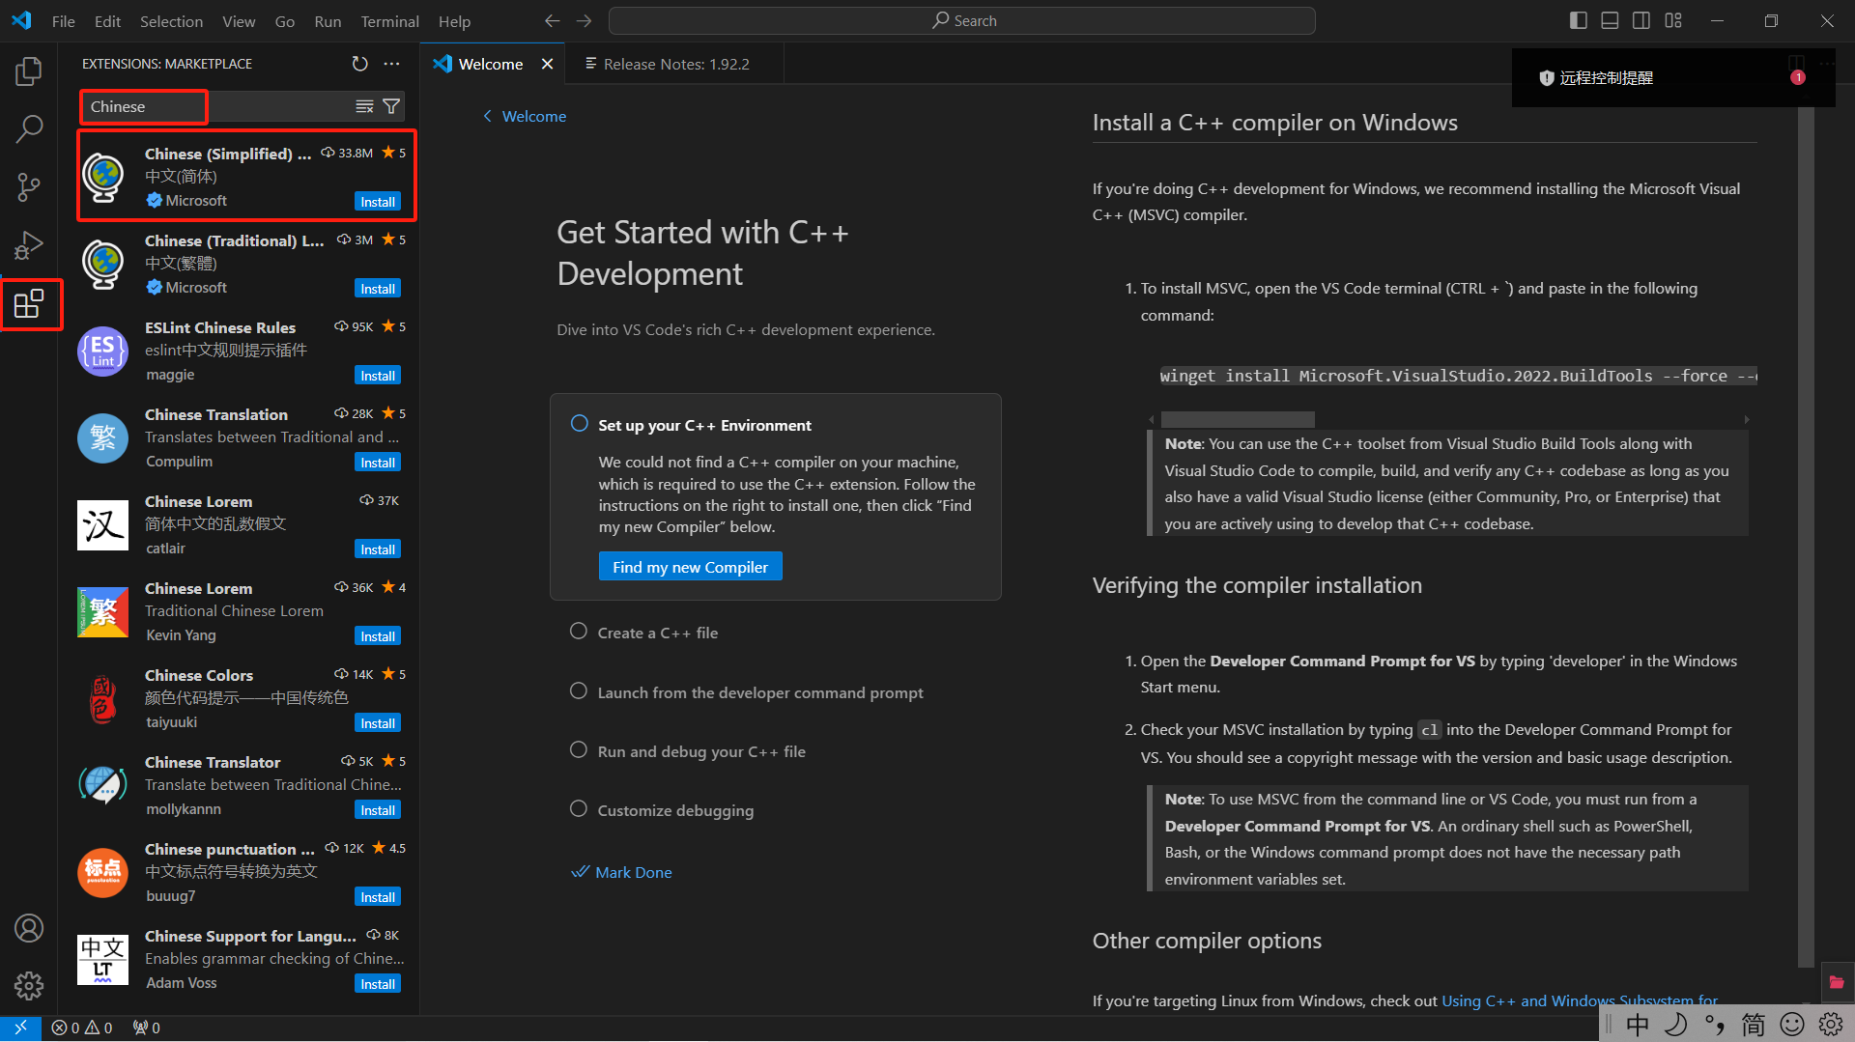
Task: Select the ESLint Chinese Rules extension icon
Action: tap(102, 351)
